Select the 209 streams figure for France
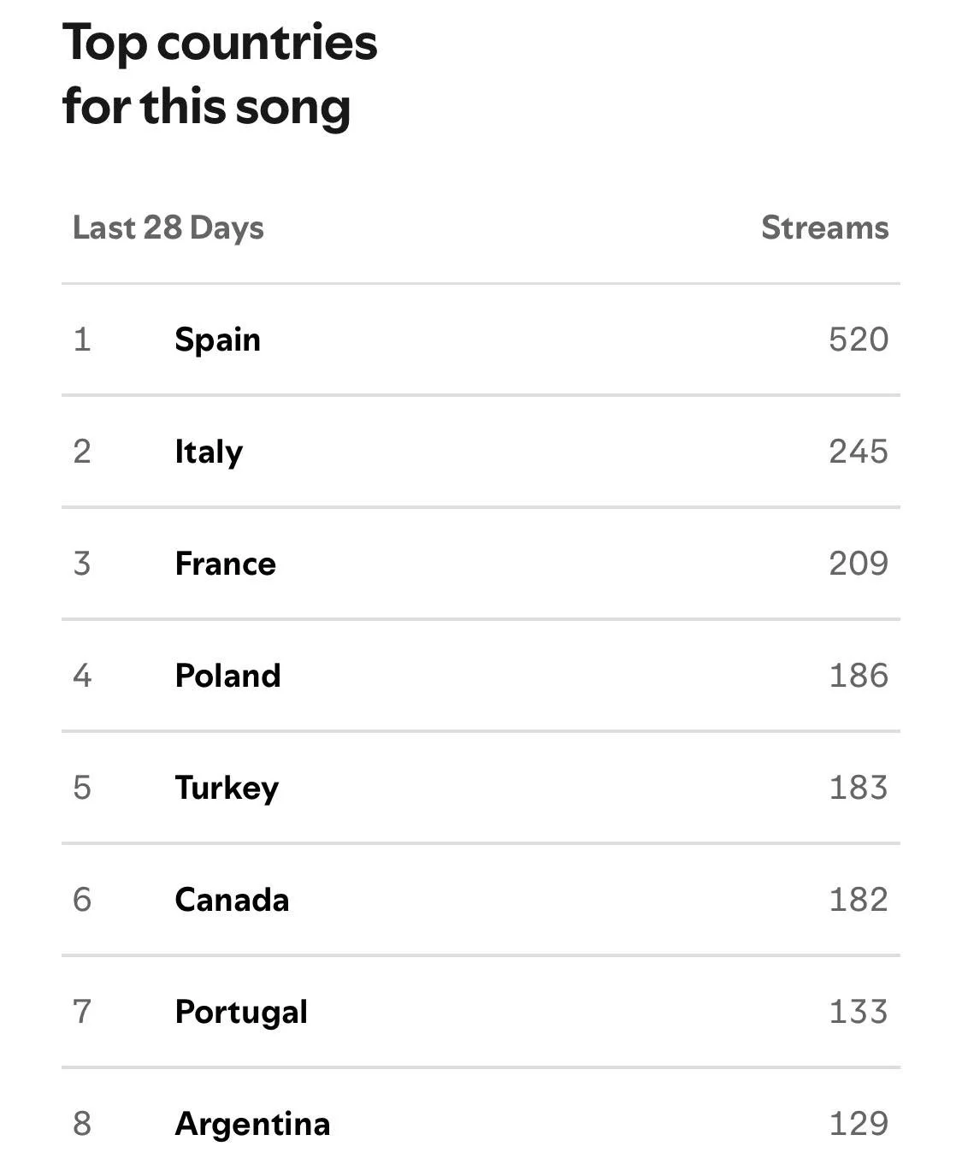 pos(858,564)
